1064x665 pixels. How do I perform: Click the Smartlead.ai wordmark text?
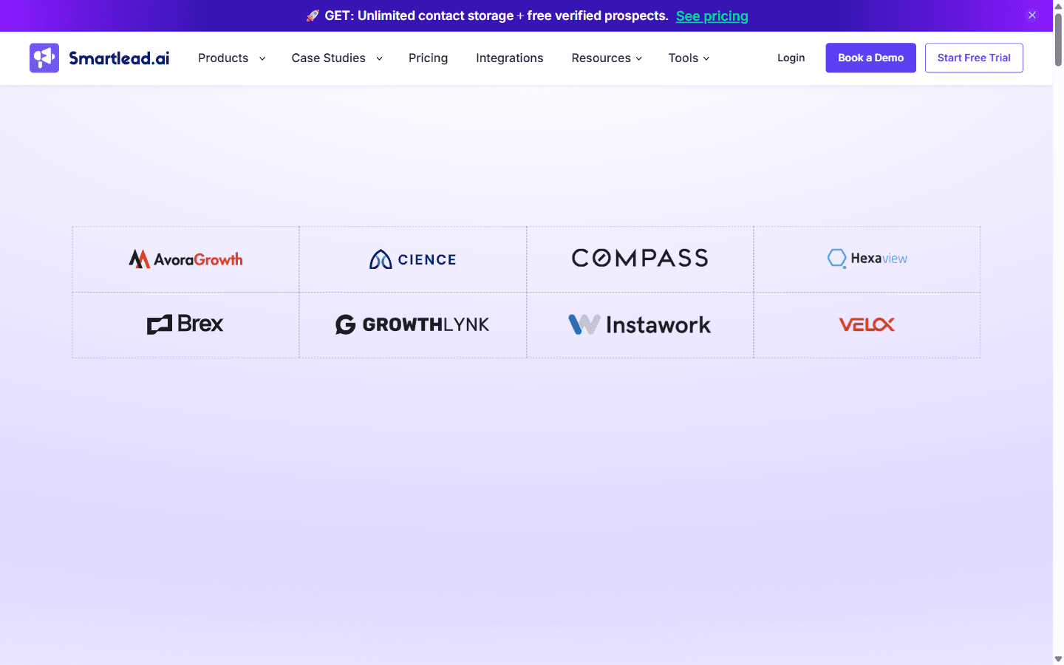119,58
